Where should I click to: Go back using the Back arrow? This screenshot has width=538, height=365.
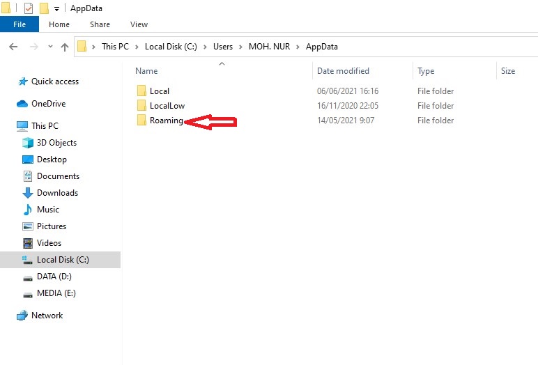[x=13, y=47]
